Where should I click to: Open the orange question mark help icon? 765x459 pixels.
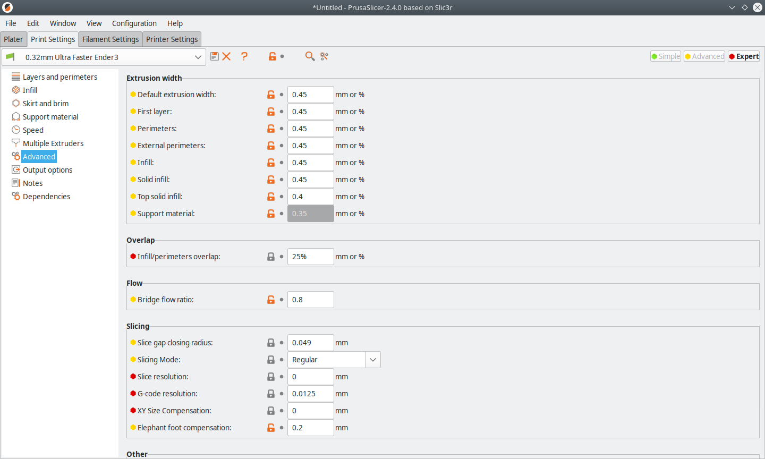pyautogui.click(x=244, y=56)
